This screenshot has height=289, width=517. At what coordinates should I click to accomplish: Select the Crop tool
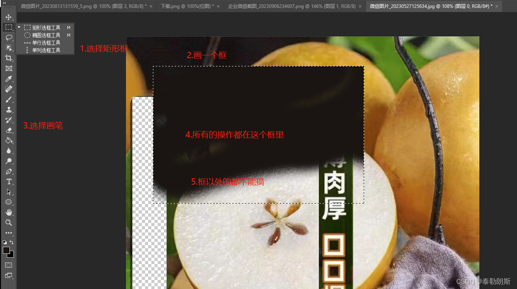9,58
